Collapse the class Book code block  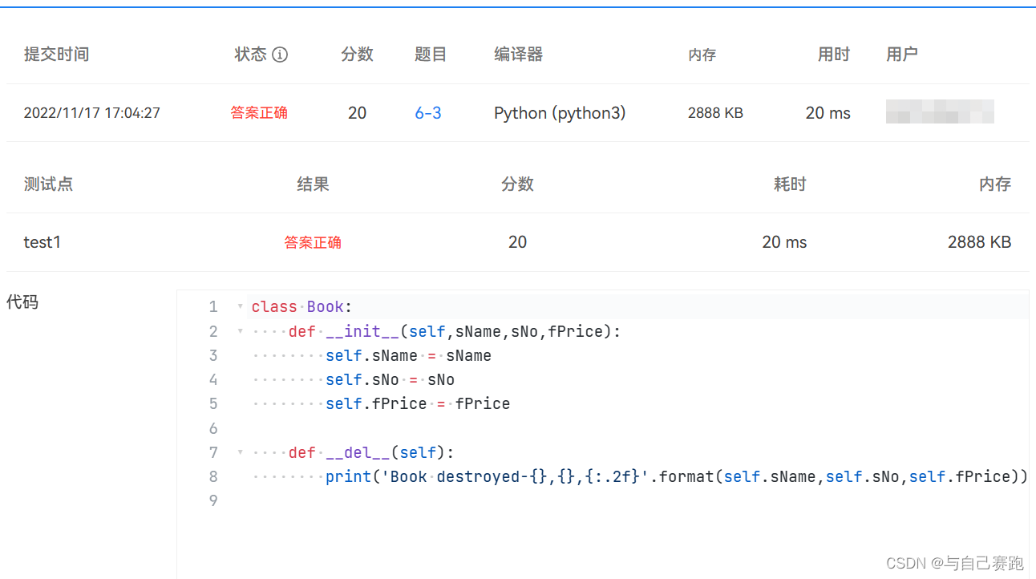click(240, 306)
